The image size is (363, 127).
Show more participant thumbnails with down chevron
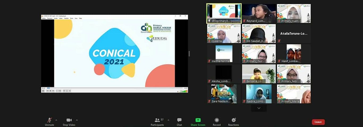click(x=259, y=108)
